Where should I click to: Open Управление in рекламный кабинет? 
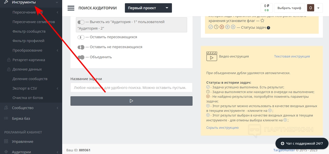[23, 141]
